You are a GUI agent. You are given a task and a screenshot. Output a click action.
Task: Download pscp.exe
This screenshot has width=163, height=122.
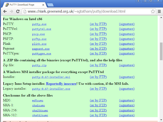38,34
